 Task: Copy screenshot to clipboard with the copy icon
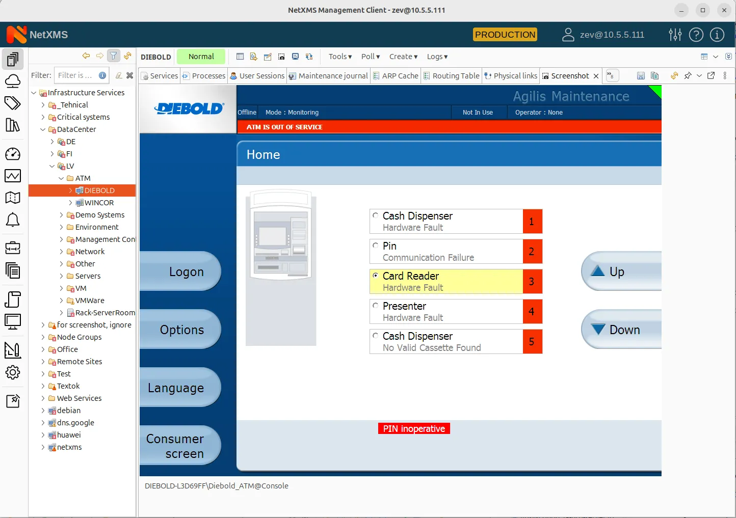(x=655, y=75)
